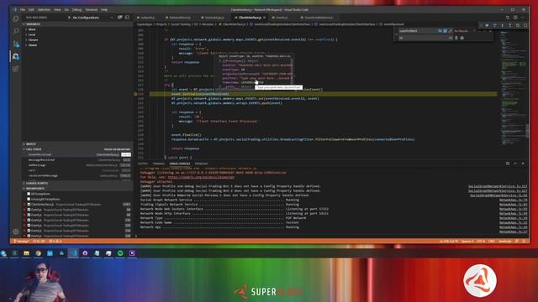Open the Explorer view in the activity bar

coord(16,18)
